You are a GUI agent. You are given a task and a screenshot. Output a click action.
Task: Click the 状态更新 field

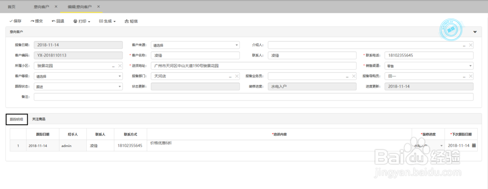[x=195, y=86]
